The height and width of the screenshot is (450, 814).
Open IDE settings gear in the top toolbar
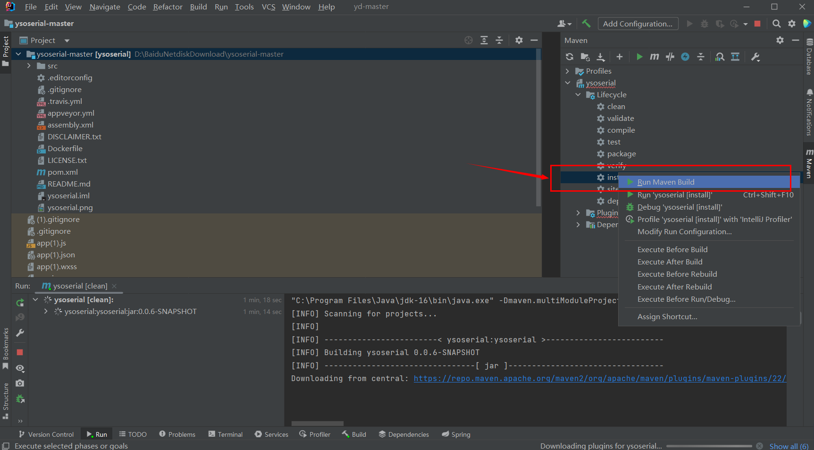[x=792, y=23]
